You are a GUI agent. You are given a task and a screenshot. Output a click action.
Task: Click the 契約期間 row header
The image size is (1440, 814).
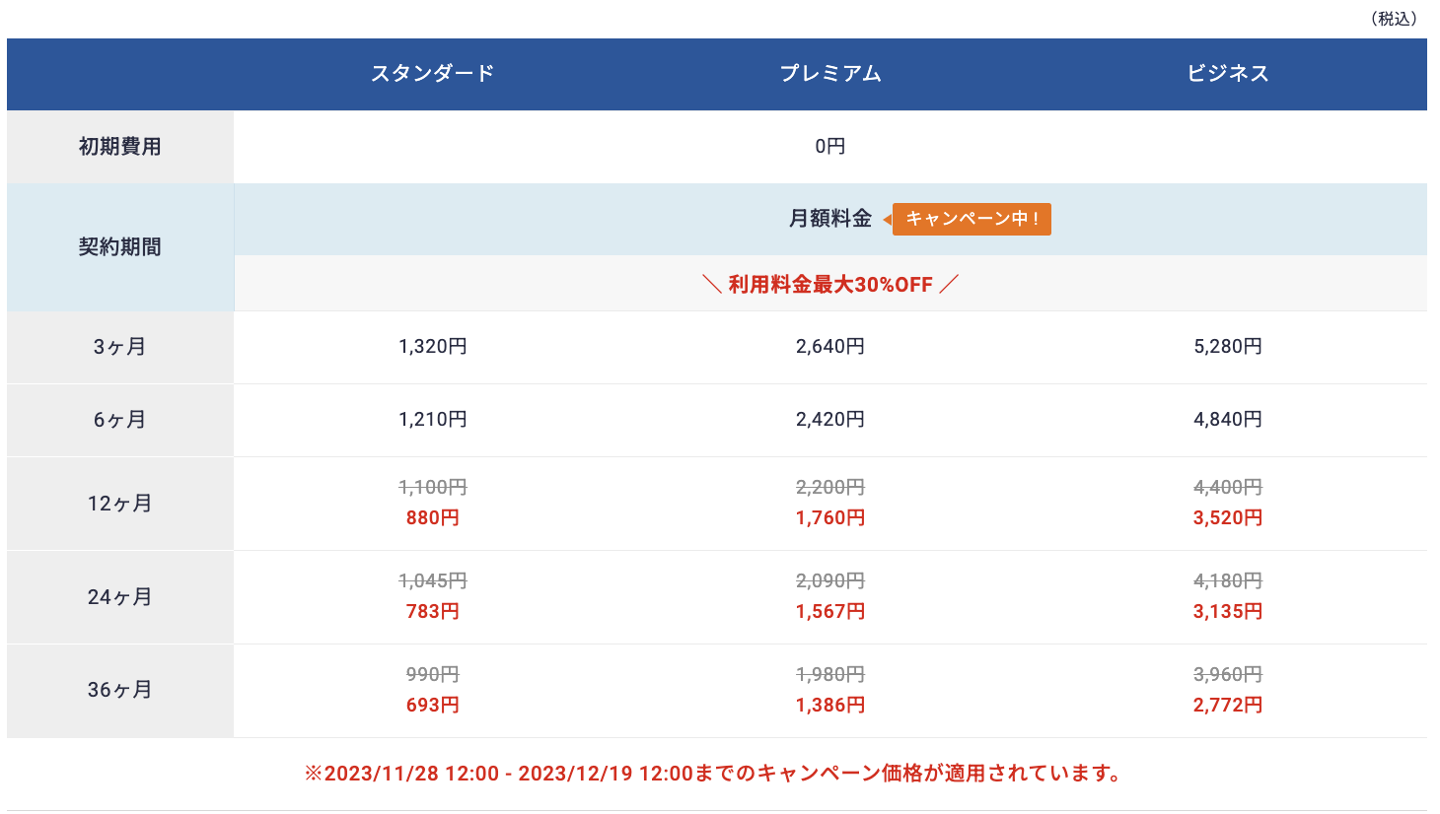[x=120, y=247]
